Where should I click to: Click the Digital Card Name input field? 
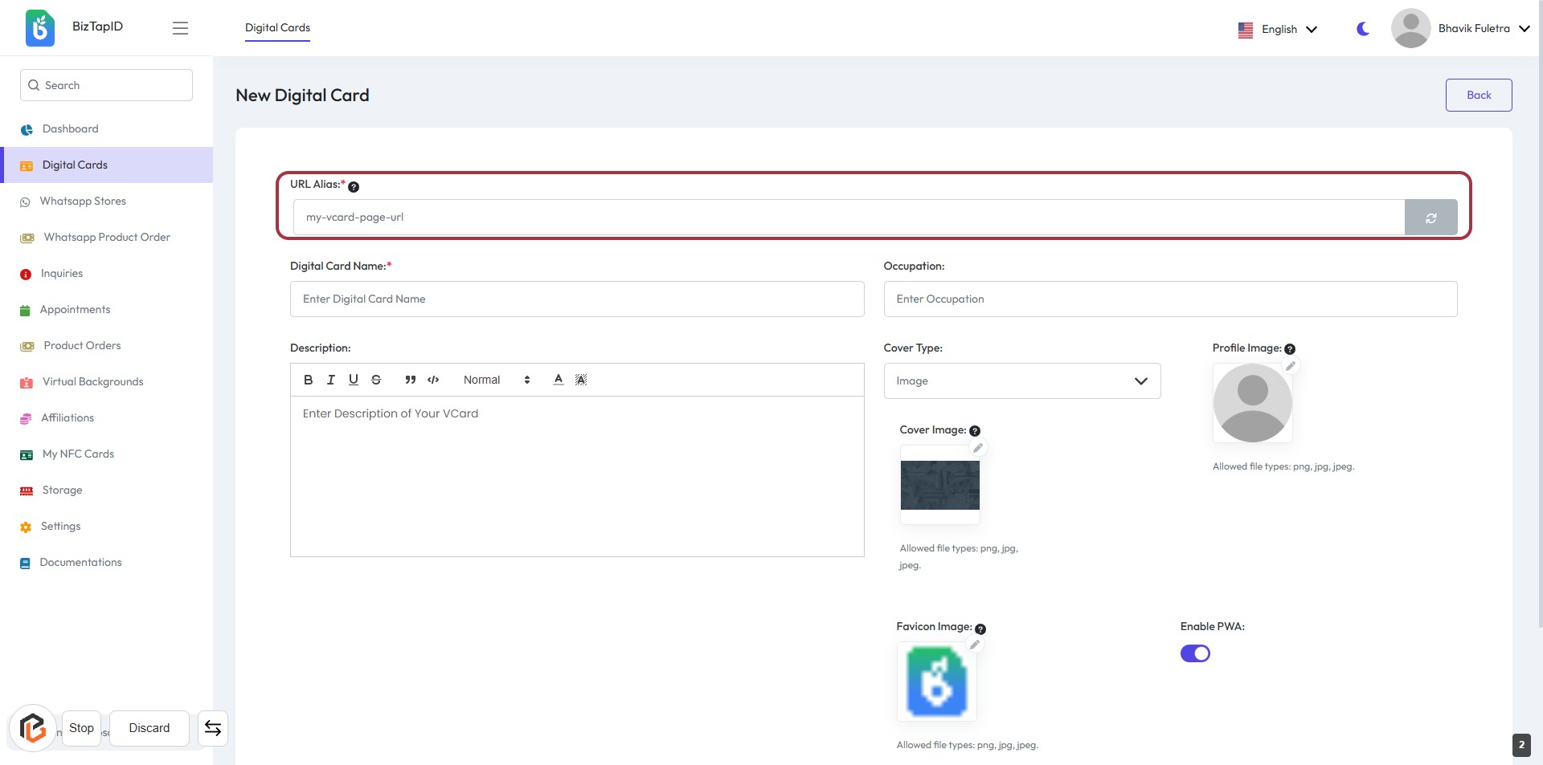coord(576,299)
